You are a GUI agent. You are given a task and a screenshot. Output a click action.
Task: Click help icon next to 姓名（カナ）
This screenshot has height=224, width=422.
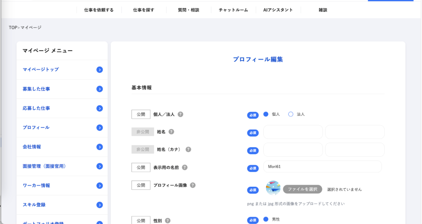click(188, 149)
